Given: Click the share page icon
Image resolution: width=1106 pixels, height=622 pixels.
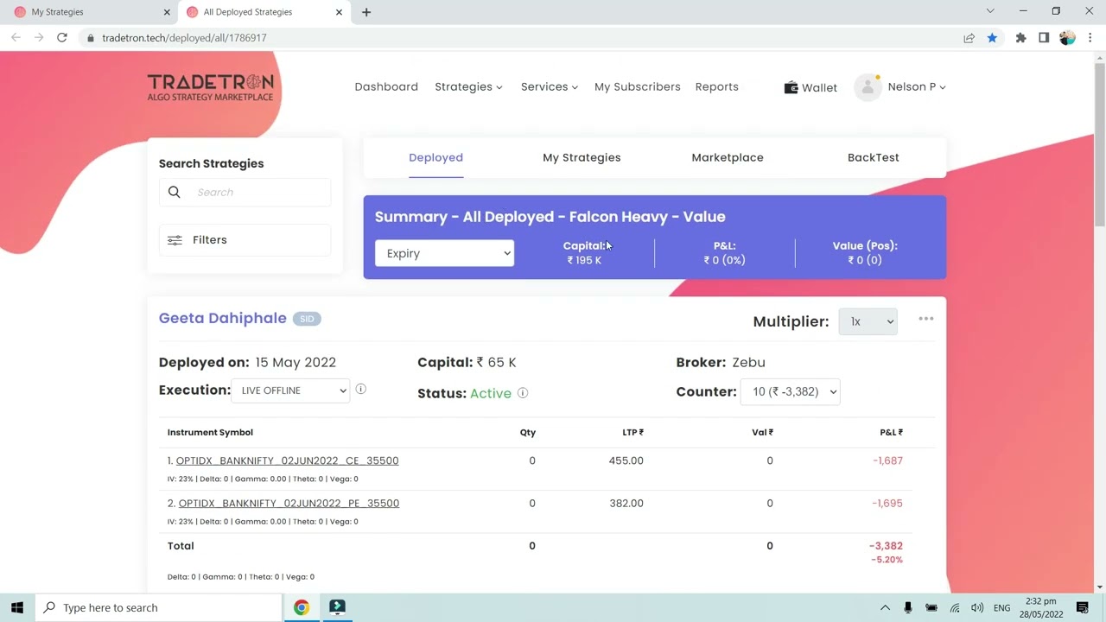Looking at the screenshot, I should coord(969,37).
